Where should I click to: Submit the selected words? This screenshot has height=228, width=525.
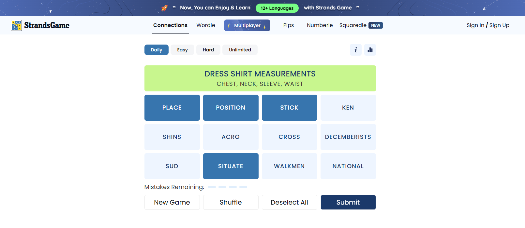[348, 202]
